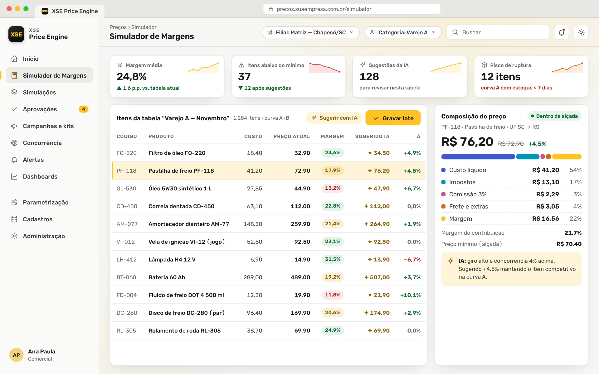Screen dimensions: 599x374
Task: Select the Pastilha de freio PF-118 row
Action: pos(269,170)
